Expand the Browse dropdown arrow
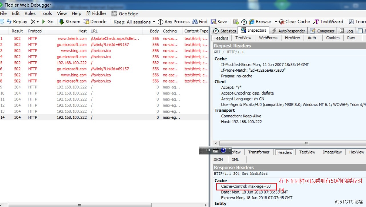 pyautogui.click(x=276, y=22)
